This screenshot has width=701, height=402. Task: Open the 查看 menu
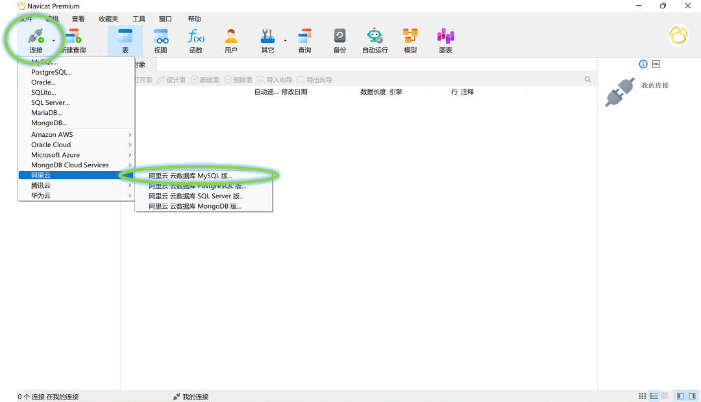78,19
